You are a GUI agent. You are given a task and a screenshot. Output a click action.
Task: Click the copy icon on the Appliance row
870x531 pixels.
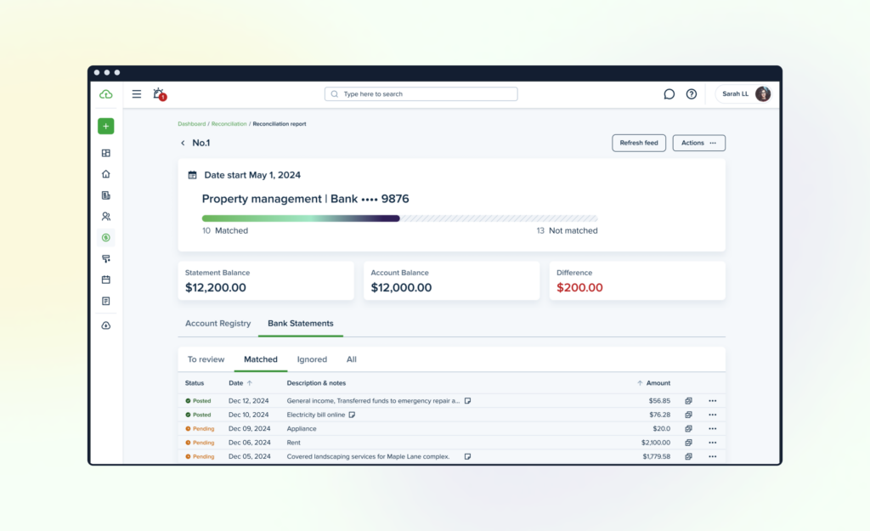coord(688,428)
